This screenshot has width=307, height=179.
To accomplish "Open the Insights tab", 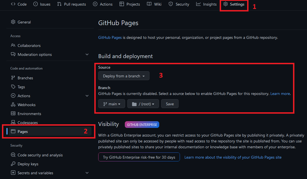I will click(x=206, y=4).
